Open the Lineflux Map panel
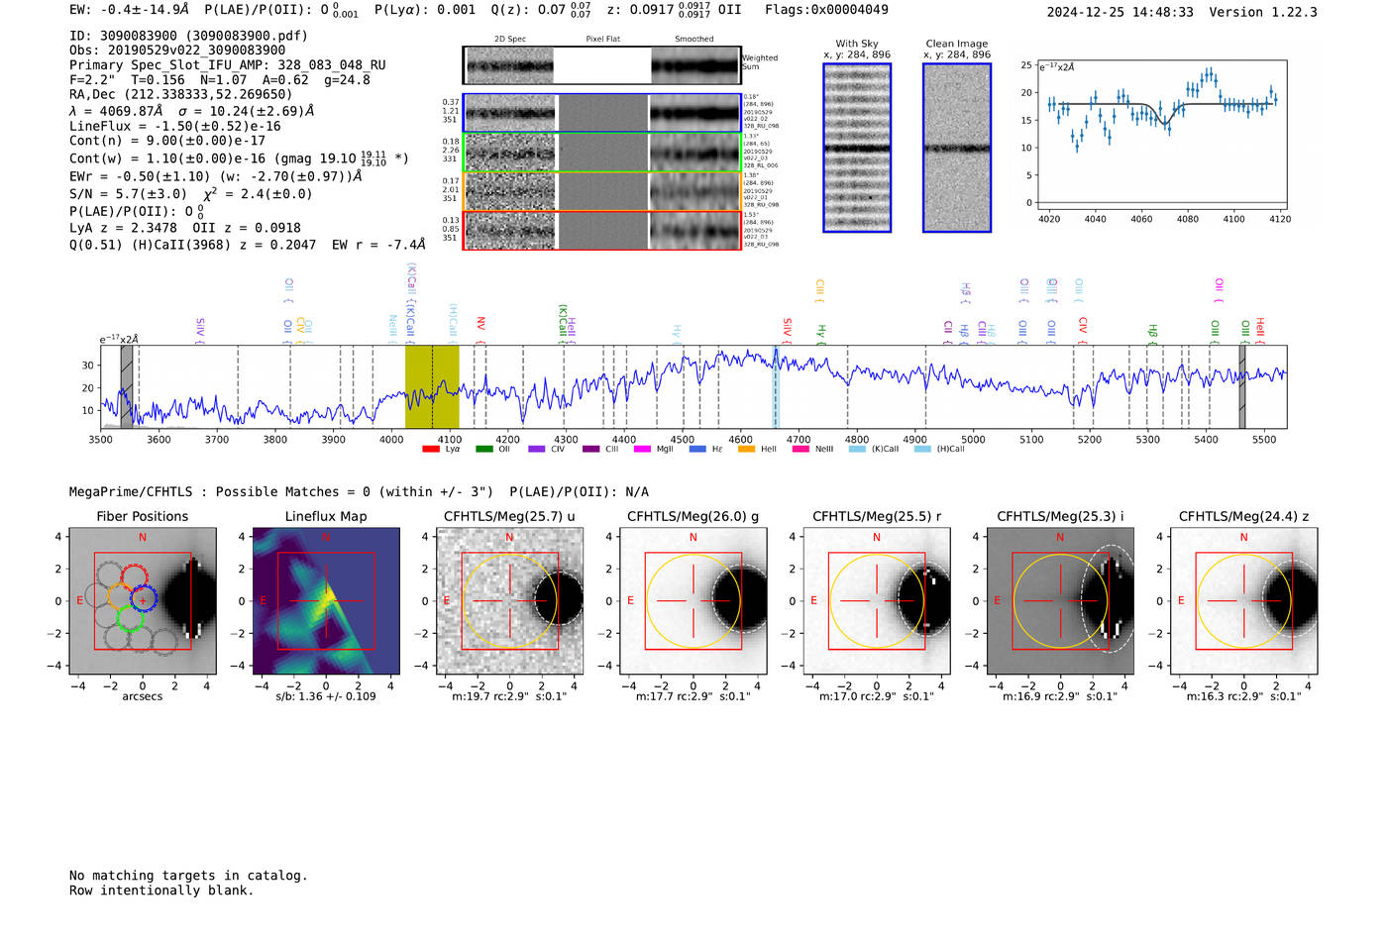Image resolution: width=1387 pixels, height=944 pixels. click(x=326, y=600)
